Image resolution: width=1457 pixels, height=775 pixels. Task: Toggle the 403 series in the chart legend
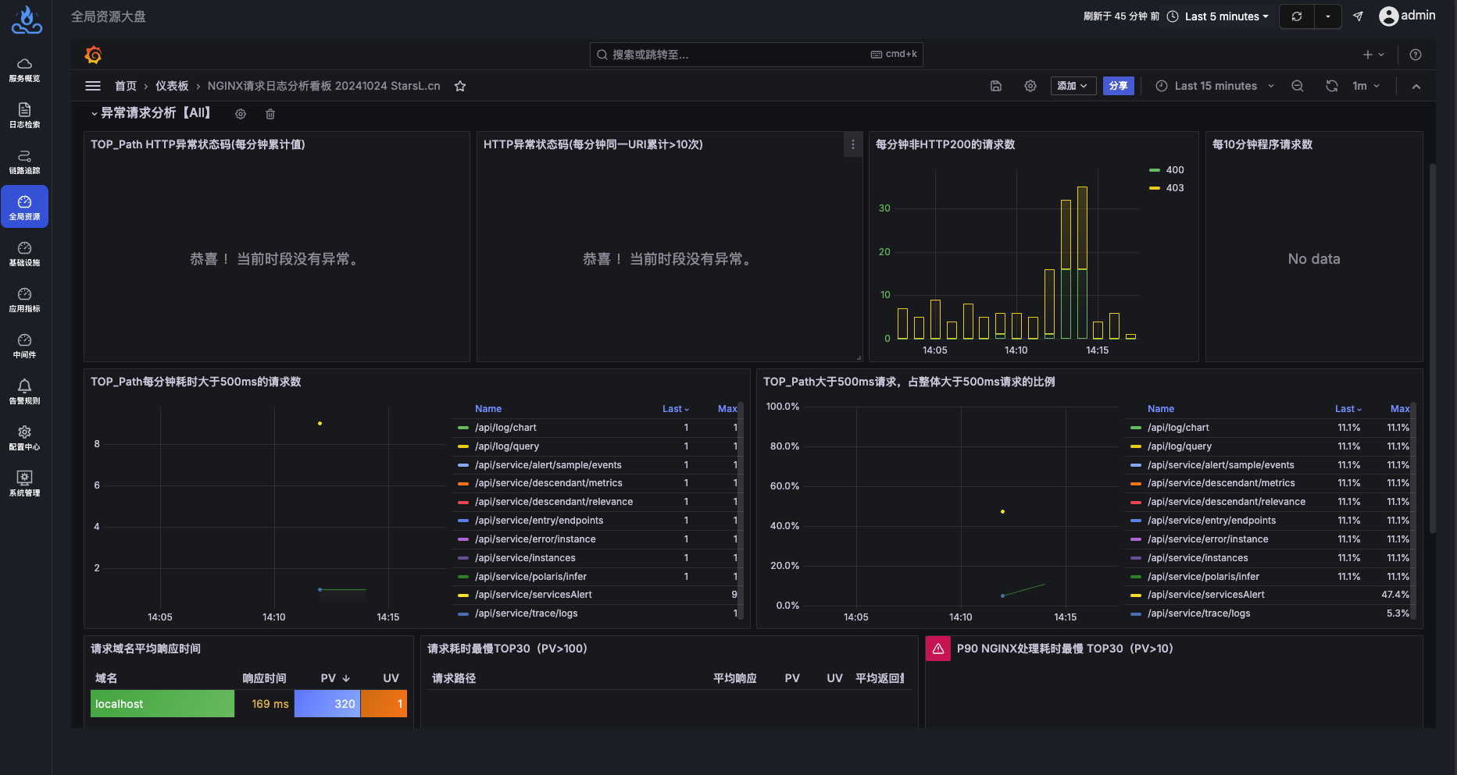tap(1168, 187)
